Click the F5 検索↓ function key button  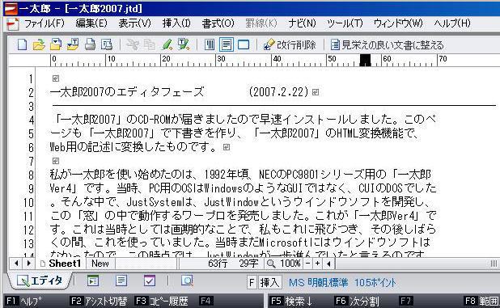click(290, 301)
